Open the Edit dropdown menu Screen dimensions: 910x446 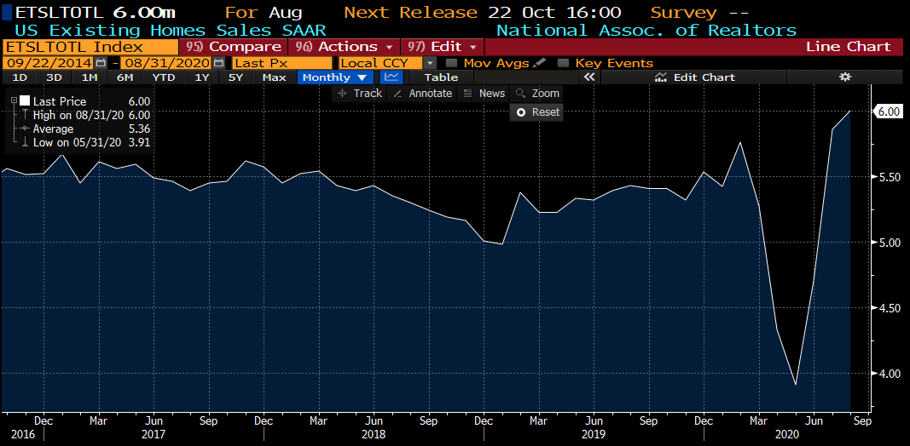click(x=442, y=47)
